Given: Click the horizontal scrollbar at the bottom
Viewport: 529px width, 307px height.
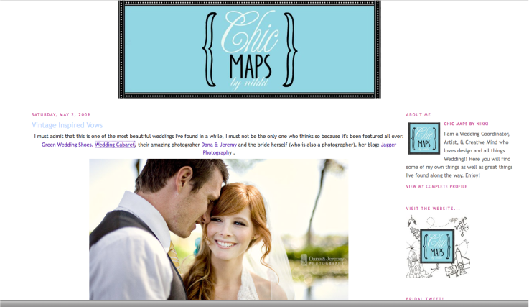Looking at the screenshot, I should 264,303.
